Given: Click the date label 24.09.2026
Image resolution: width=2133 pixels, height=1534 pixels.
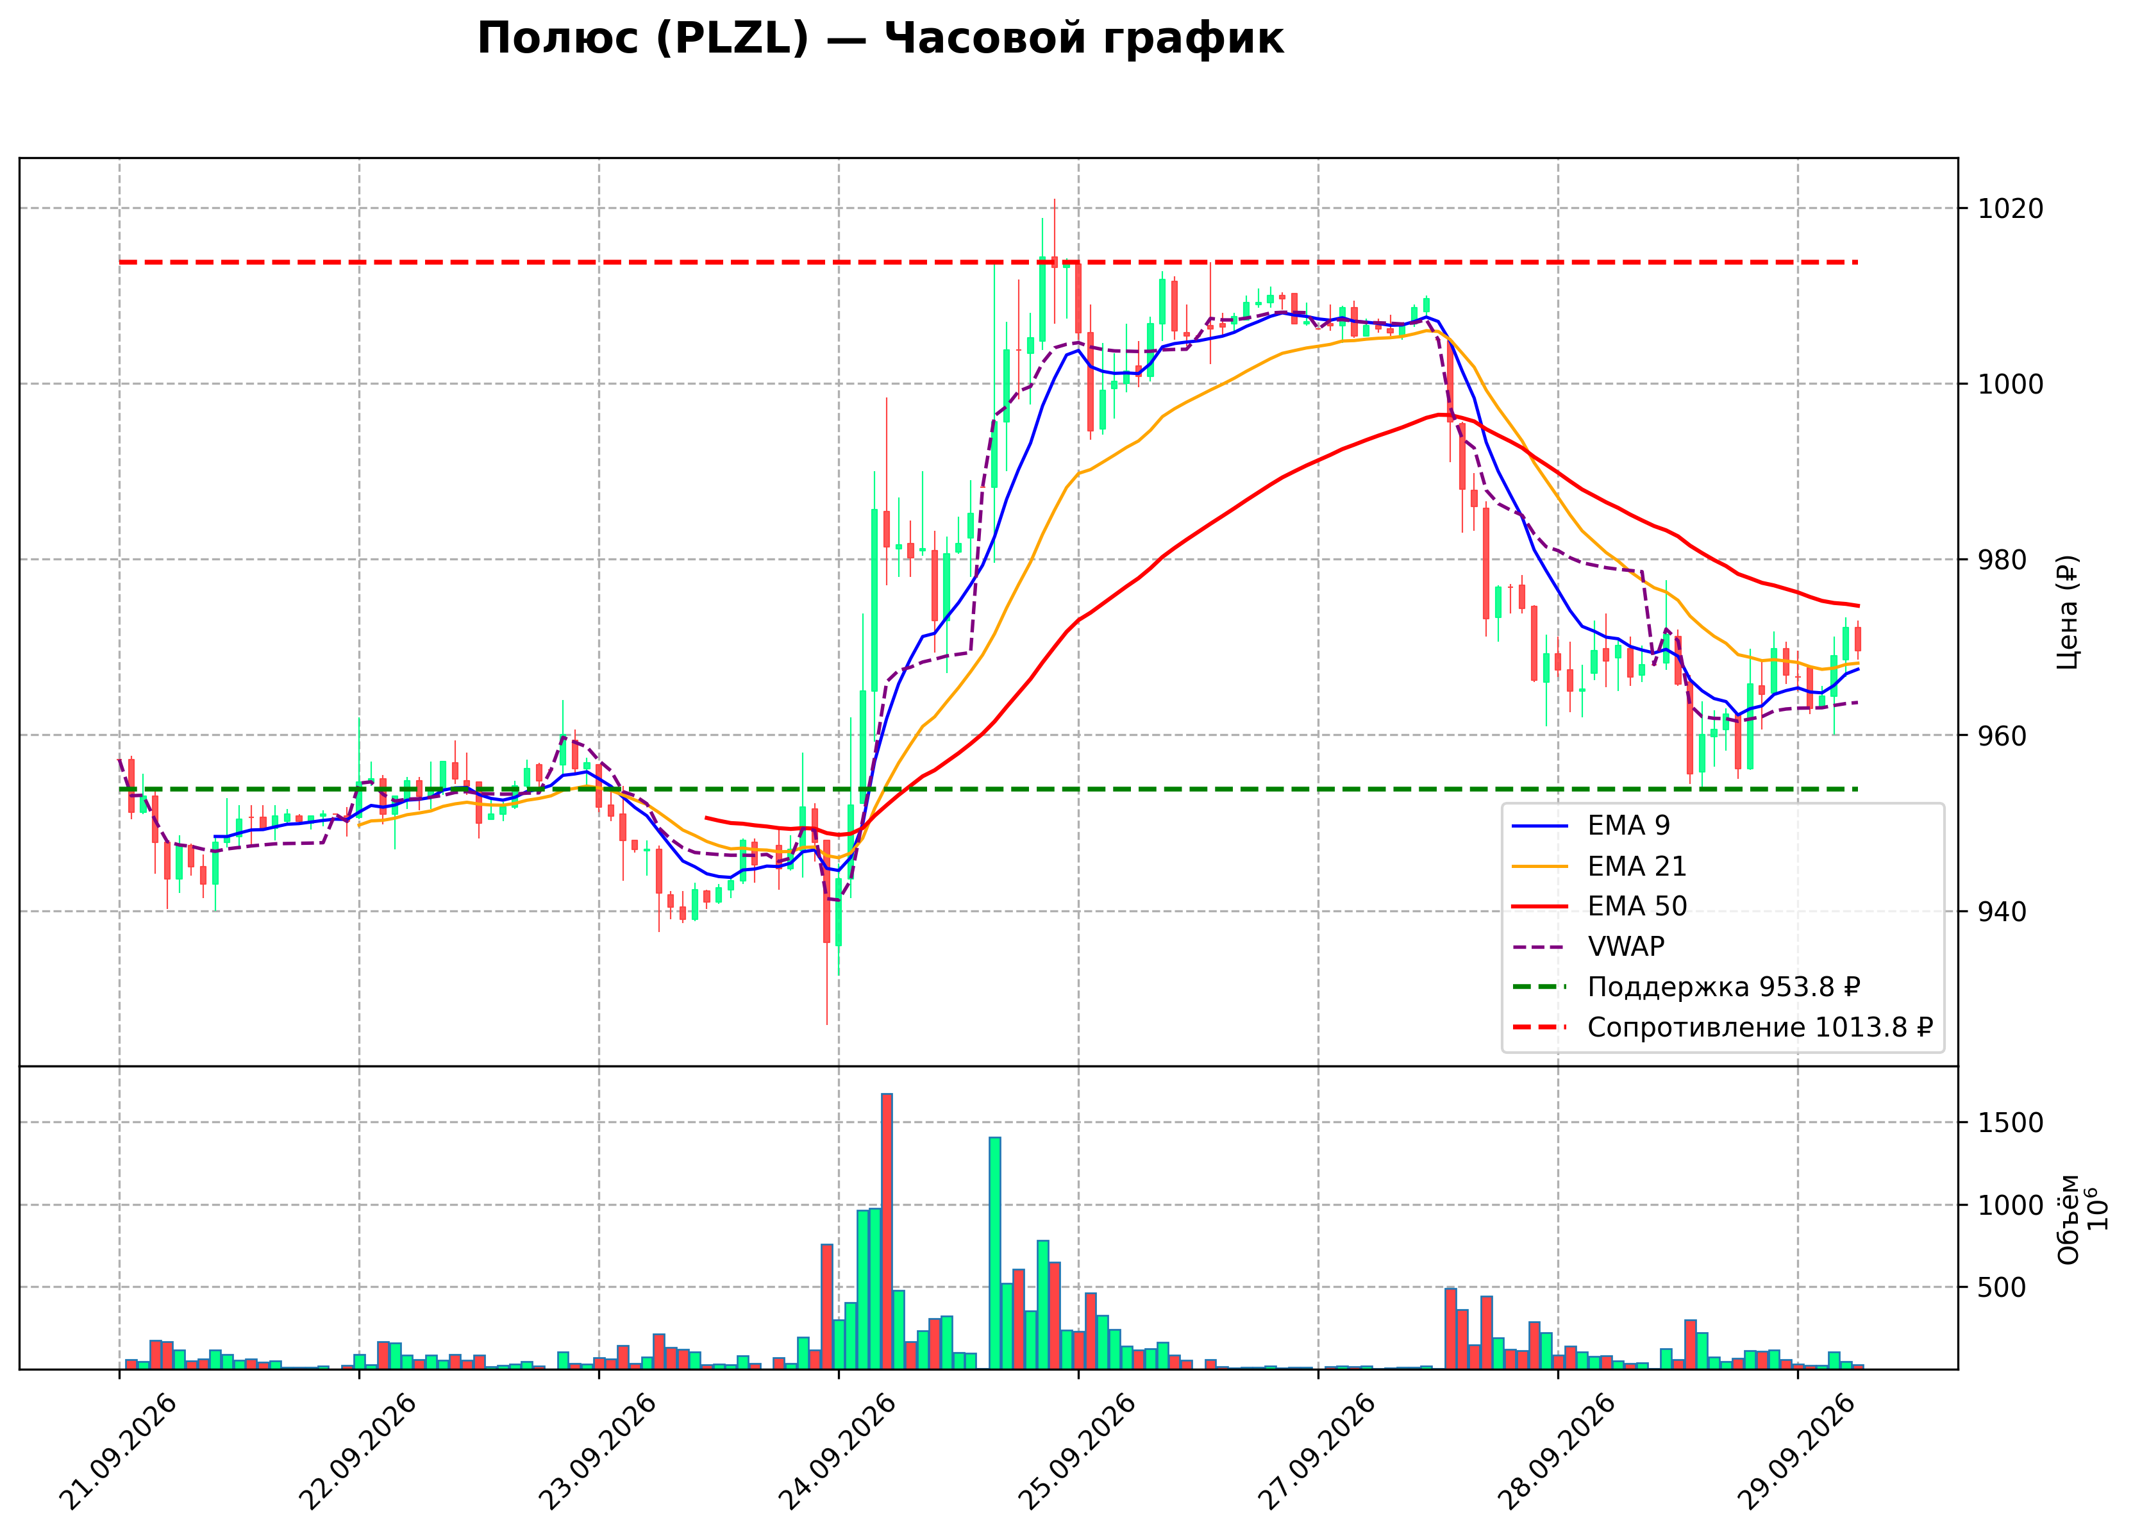Looking at the screenshot, I should click(837, 1452).
